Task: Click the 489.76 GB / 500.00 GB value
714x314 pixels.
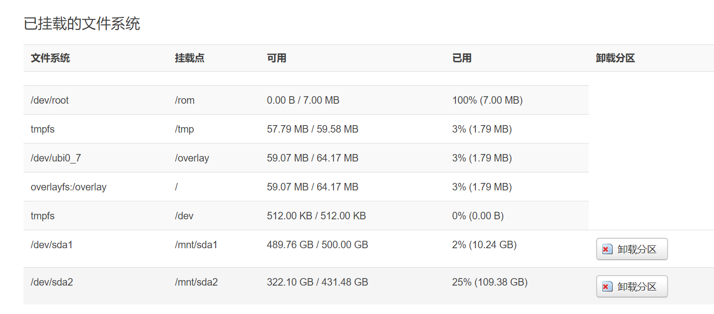Action: coord(318,245)
